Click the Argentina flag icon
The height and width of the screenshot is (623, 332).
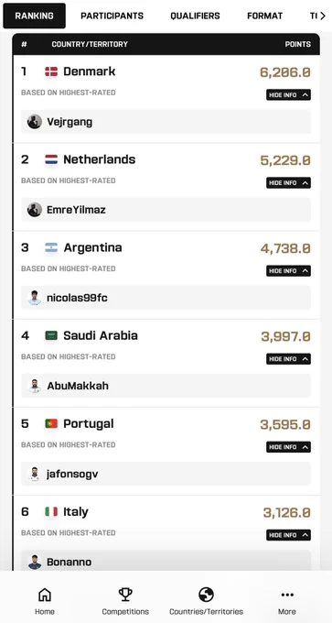[51, 247]
